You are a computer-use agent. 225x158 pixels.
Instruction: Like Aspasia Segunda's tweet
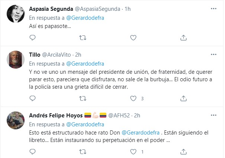tap(134, 37)
